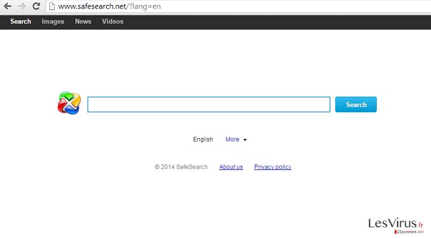Open the Privacy policy link
Screen dimensions: 431x239
coord(273,167)
